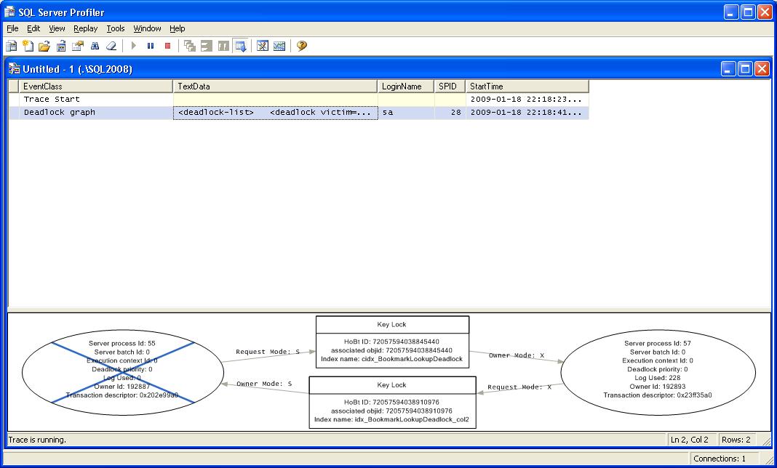Click the greyed Toggle Breakpoint icon
777x468 pixels.
223,46
